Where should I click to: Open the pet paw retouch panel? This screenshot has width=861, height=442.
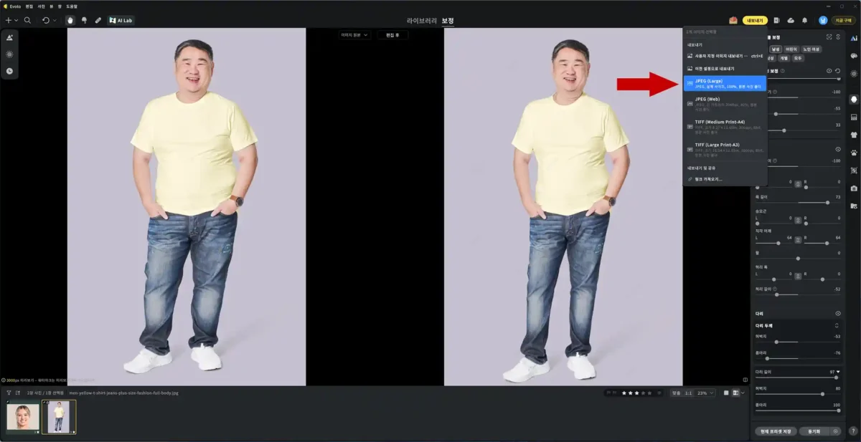tap(854, 153)
